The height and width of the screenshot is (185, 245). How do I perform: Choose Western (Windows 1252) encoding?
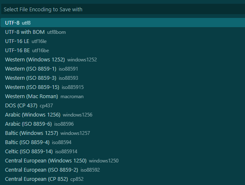click(123, 60)
